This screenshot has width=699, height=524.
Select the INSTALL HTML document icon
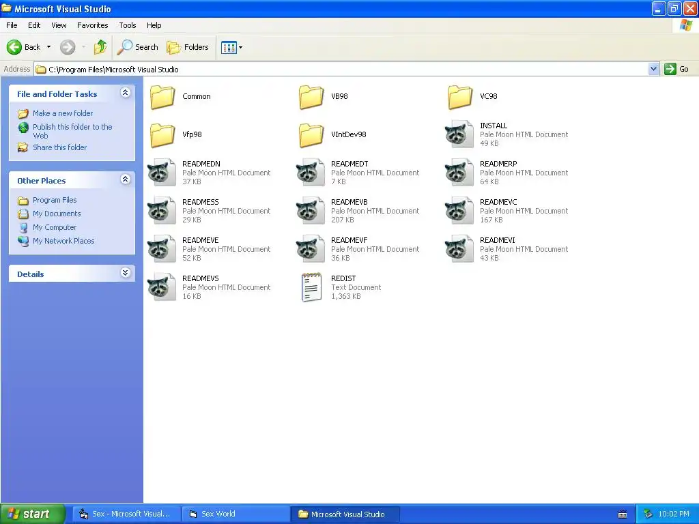[459, 134]
